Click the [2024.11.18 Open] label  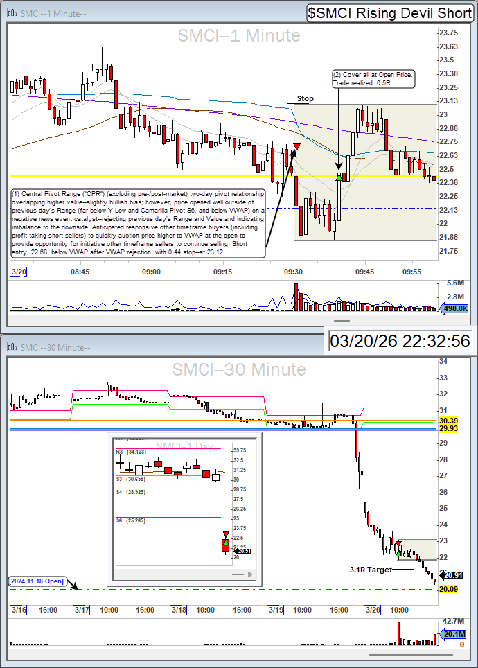coord(37,581)
